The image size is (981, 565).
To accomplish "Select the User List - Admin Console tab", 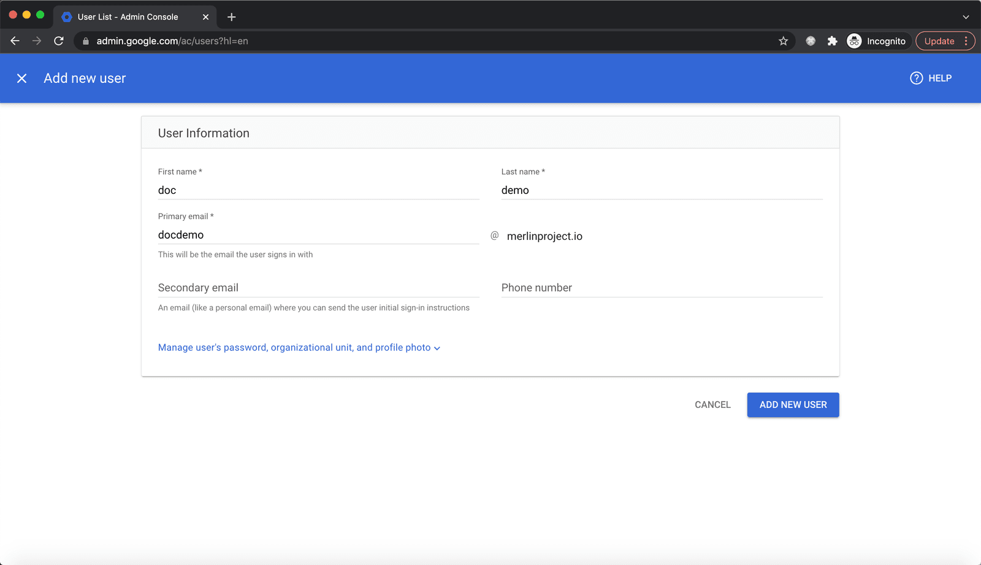I will tap(135, 17).
